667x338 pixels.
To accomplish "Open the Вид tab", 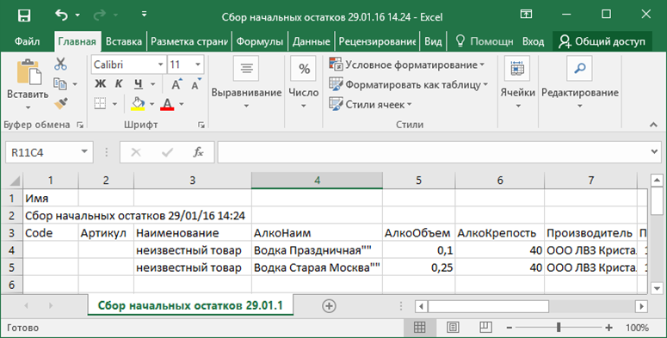I will click(433, 41).
